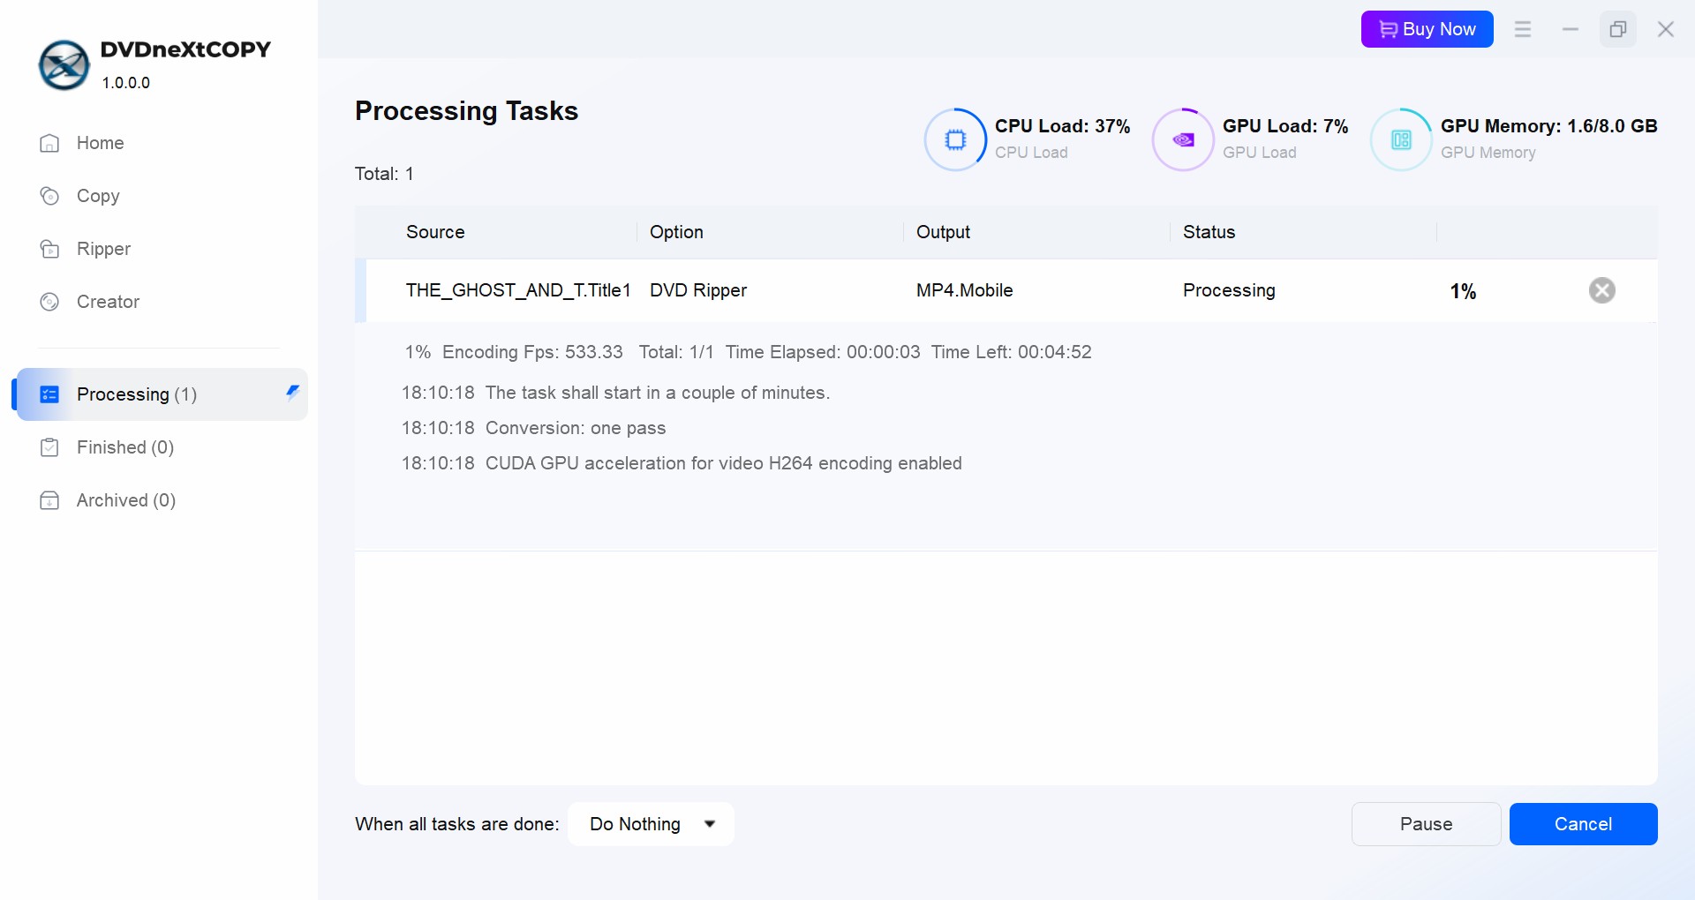This screenshot has height=900, width=1695.
Task: Click the Source column header
Action: click(435, 232)
